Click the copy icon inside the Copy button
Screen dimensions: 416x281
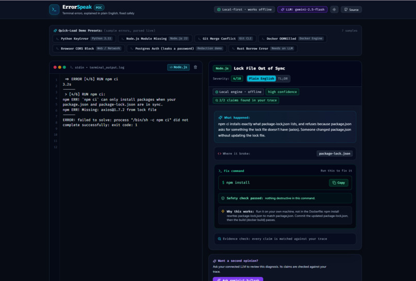pos(334,183)
